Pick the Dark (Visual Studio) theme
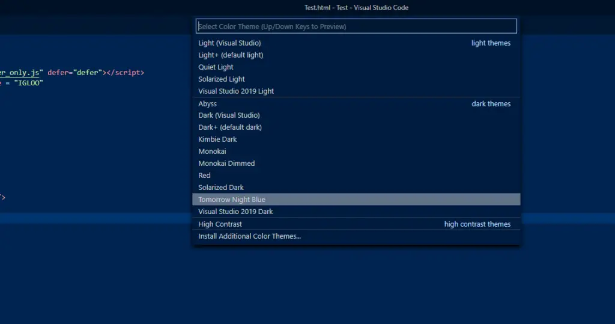The image size is (615, 324). point(356,115)
